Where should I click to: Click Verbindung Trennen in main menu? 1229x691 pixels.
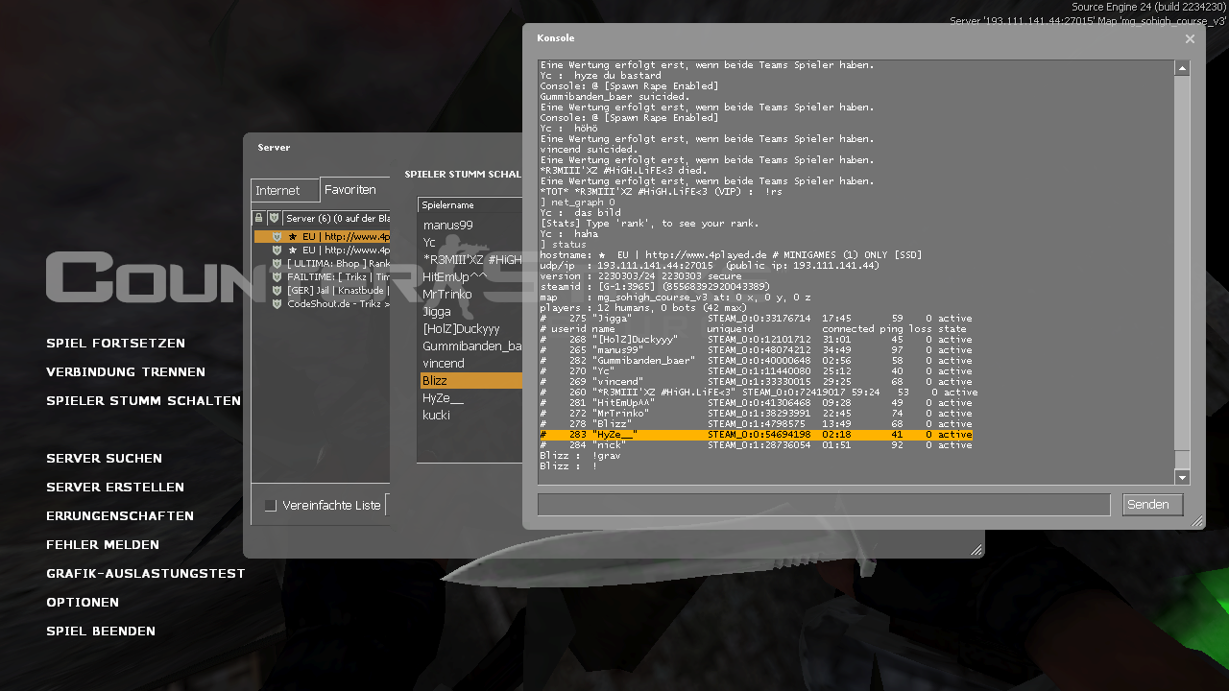[x=126, y=372]
